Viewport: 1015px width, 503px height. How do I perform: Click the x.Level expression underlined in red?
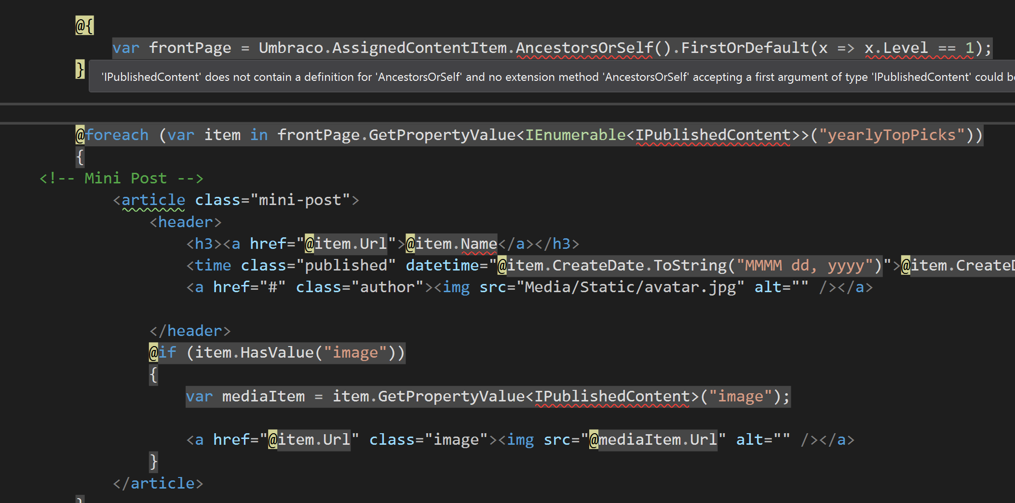[x=895, y=48]
